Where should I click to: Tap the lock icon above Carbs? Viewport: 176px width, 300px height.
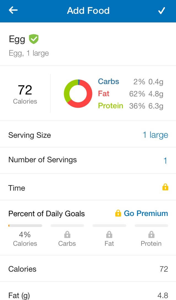[x=67, y=234]
